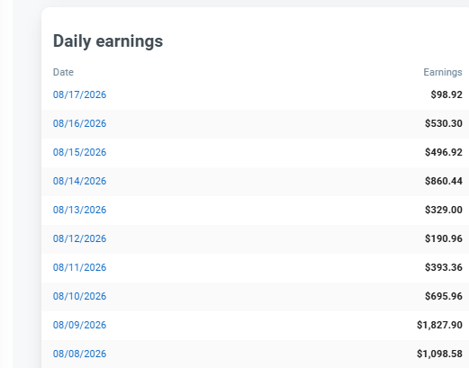This screenshot has height=368, width=469.
Task: Open the 08/13/2026 date link
Action: click(x=79, y=210)
